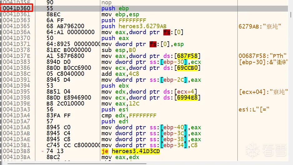Select the cmp edx,FFFFFFFF instruction
Viewport: 293px width, 165px height.
click(x=129, y=116)
